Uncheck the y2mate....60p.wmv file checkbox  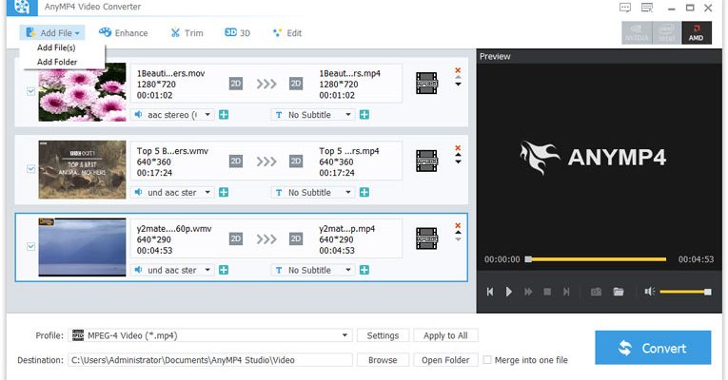tap(30, 246)
